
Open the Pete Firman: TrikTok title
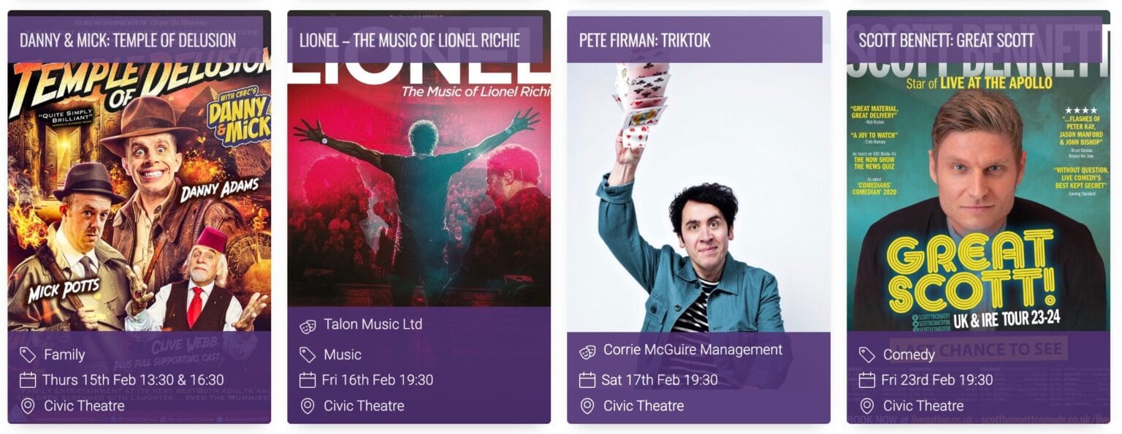[645, 39]
